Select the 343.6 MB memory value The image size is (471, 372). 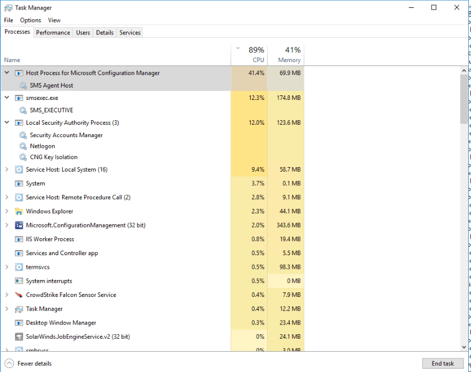point(289,225)
